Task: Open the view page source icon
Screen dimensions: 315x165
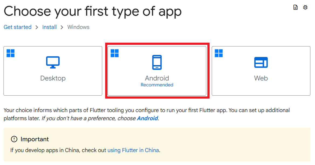Action: [296, 7]
